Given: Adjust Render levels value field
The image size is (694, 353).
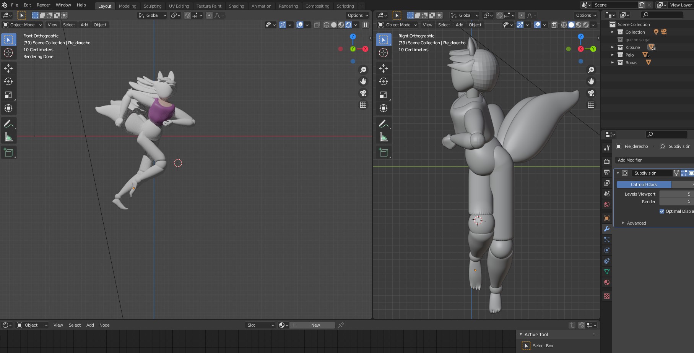Looking at the screenshot, I should coord(676,202).
